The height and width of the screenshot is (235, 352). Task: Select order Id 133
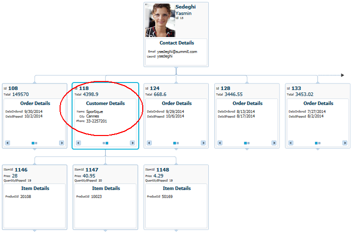click(x=296, y=88)
